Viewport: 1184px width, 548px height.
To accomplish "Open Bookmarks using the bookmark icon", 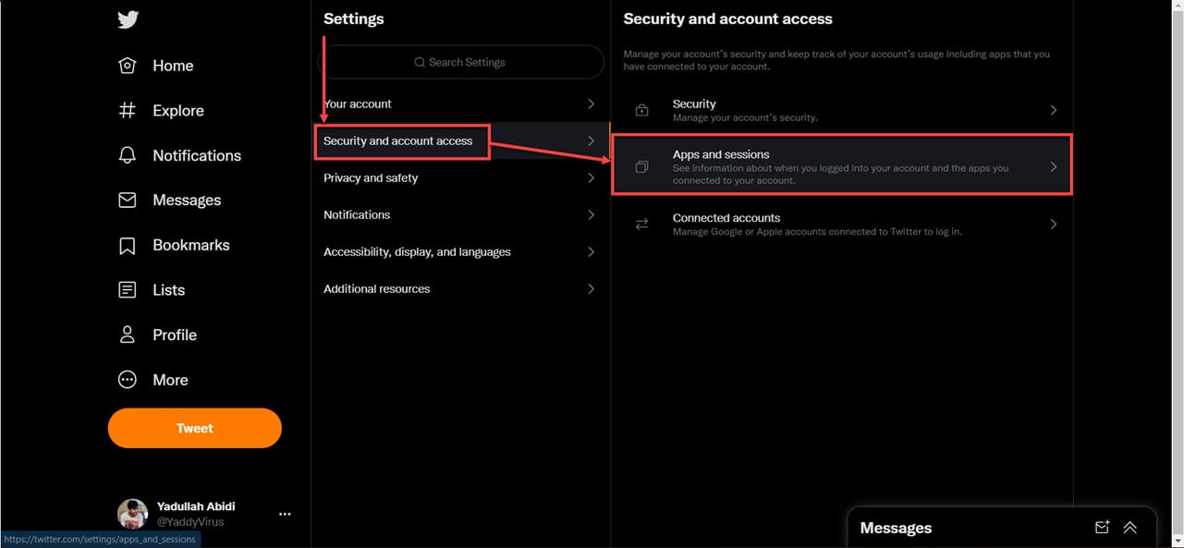I will tap(128, 244).
